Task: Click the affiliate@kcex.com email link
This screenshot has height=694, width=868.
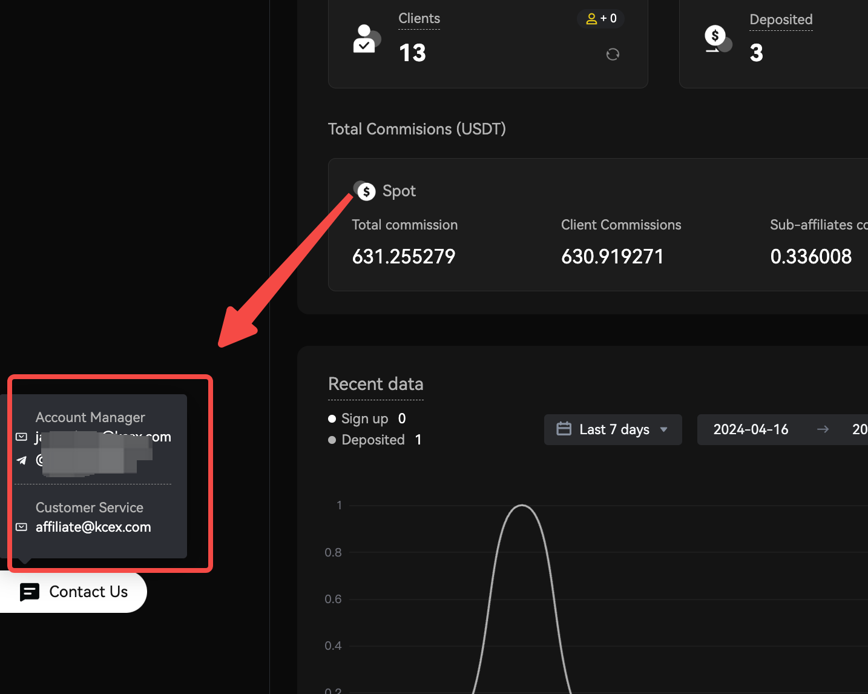Action: (93, 527)
